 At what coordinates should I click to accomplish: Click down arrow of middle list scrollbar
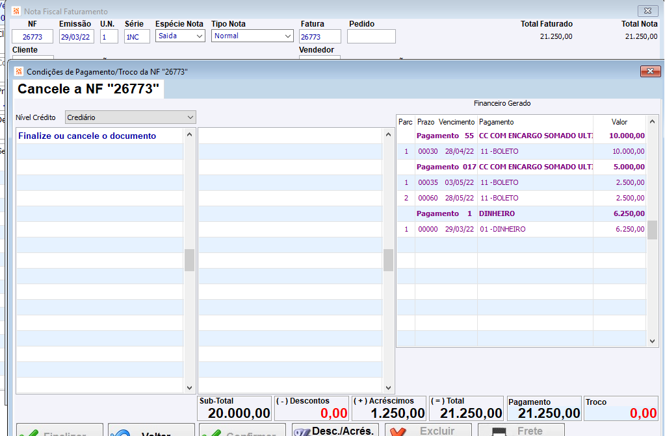(388, 387)
